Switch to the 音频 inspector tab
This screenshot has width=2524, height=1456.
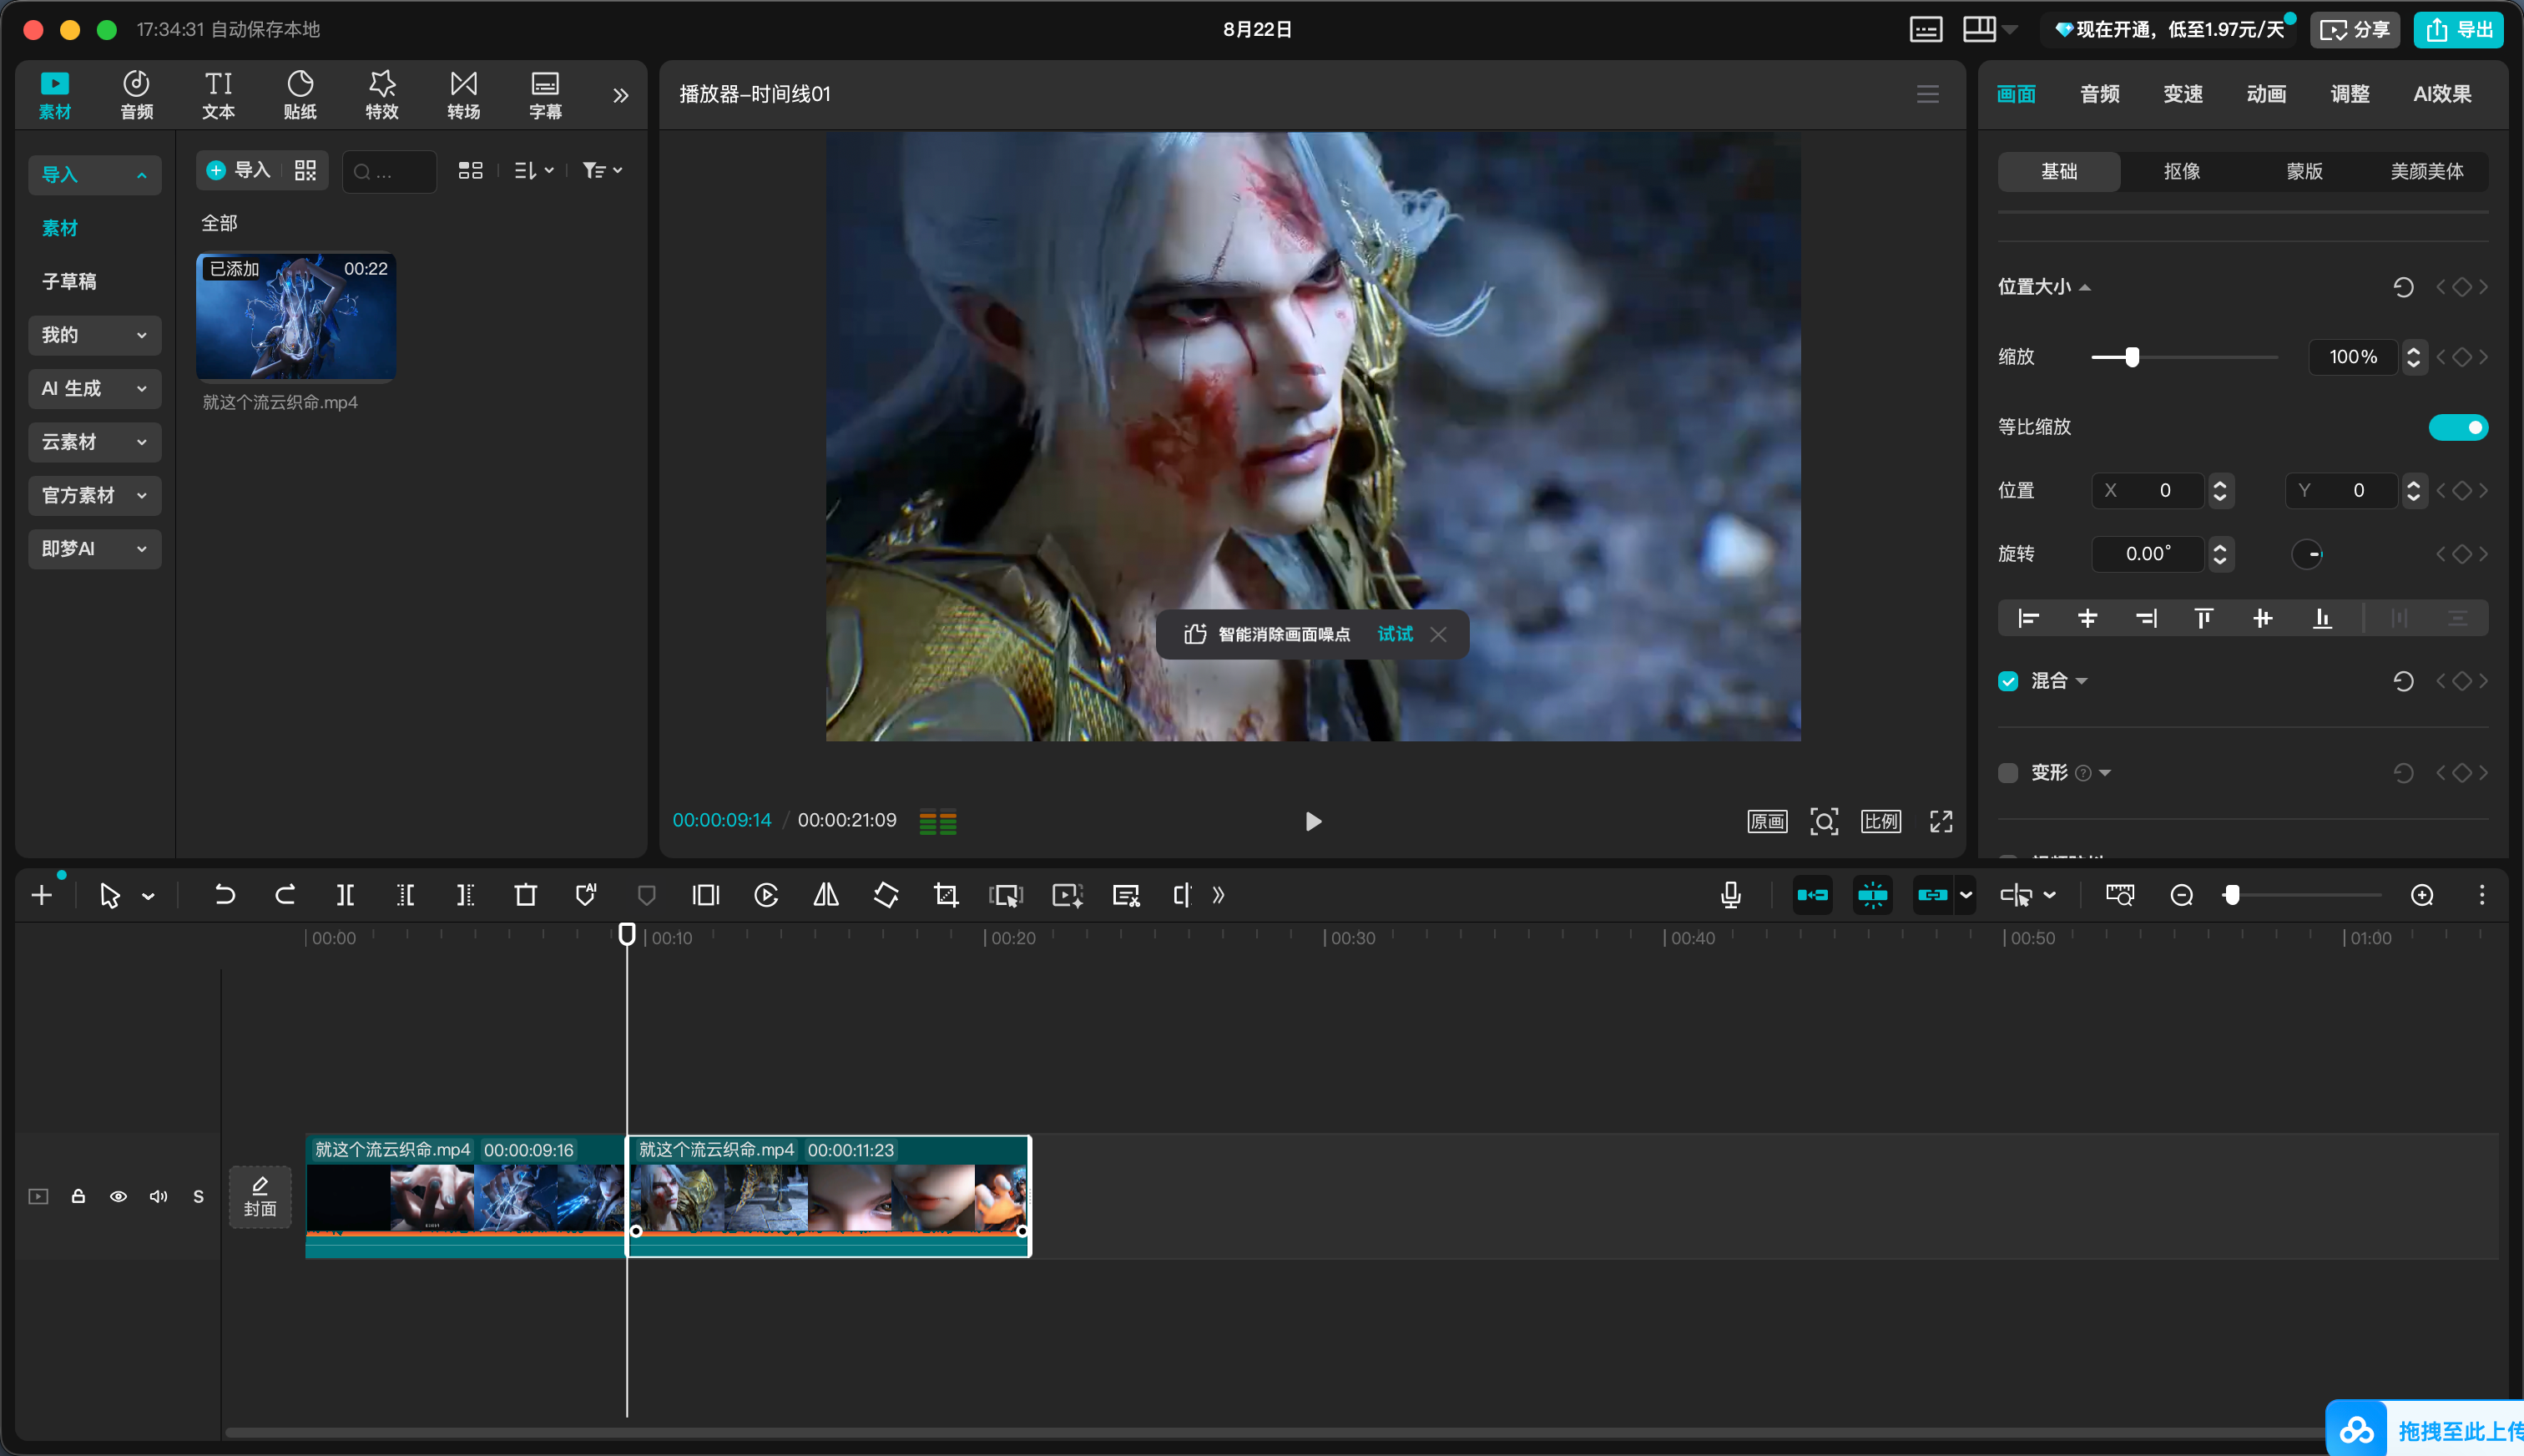coord(2099,94)
